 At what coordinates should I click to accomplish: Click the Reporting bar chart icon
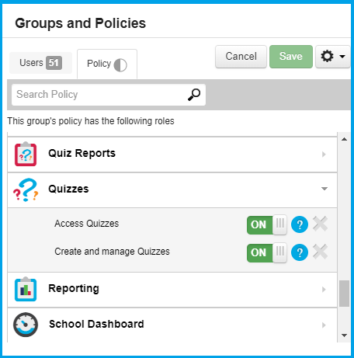point(26,289)
